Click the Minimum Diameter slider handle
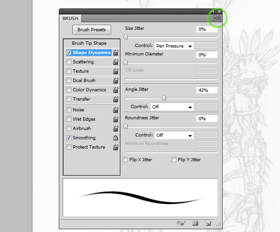Image resolution: width=280 pixels, height=232 pixels. coord(126,62)
